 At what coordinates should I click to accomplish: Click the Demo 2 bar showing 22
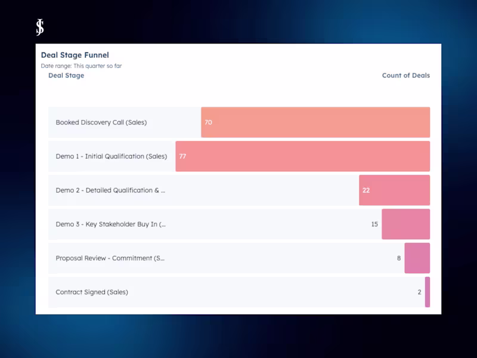394,190
